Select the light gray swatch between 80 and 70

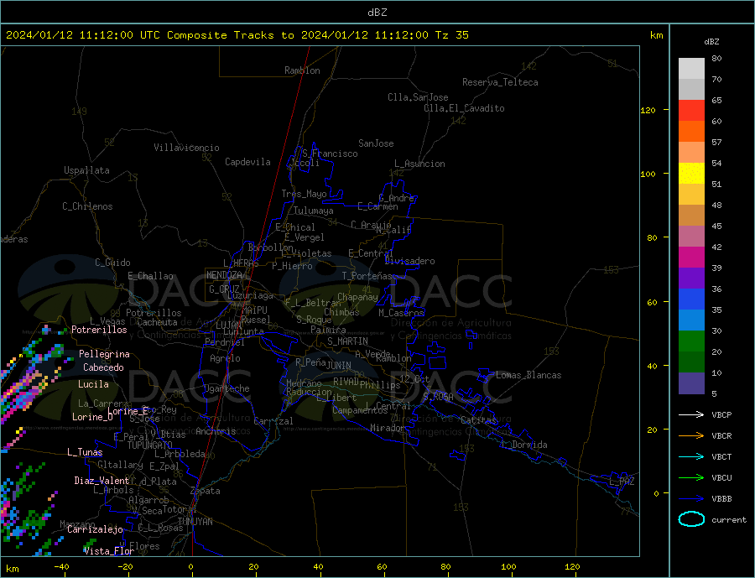point(691,69)
